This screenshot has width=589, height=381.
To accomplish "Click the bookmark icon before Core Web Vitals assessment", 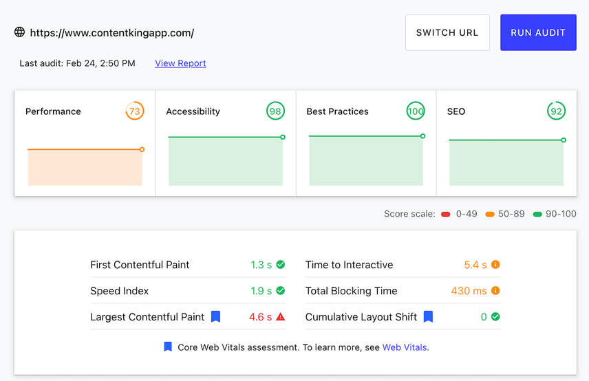I will [x=168, y=347].
